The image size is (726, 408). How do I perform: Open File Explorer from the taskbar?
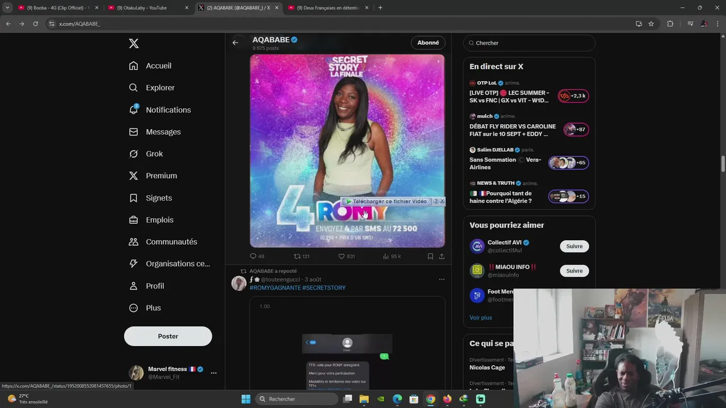click(x=364, y=399)
